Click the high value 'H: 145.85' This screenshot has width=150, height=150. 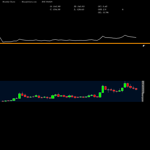click(x=79, y=7)
